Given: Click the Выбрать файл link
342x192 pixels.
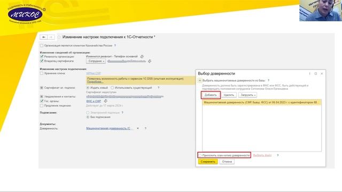Looking at the screenshot, I should tap(262, 155).
